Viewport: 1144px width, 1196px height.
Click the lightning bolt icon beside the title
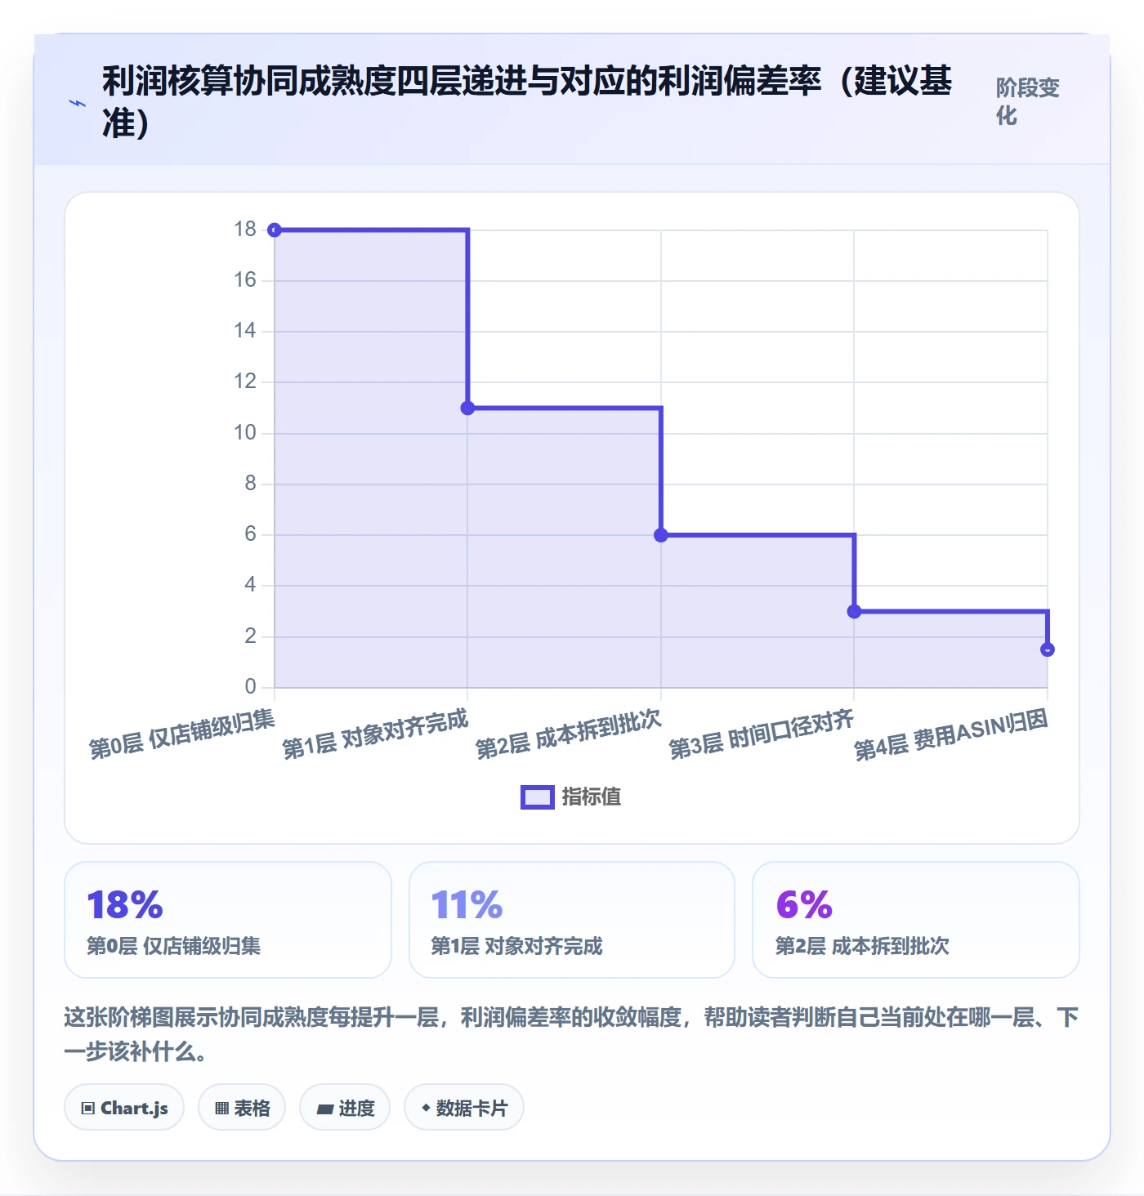(x=78, y=104)
